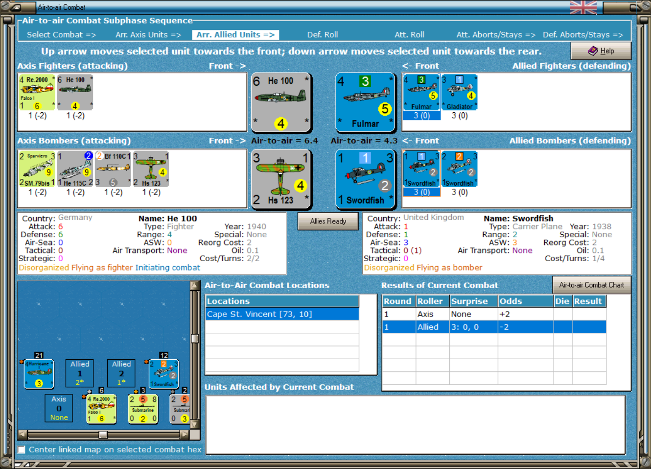Click the large front He 100 fighter counter
The height and width of the screenshot is (469, 651).
281,103
